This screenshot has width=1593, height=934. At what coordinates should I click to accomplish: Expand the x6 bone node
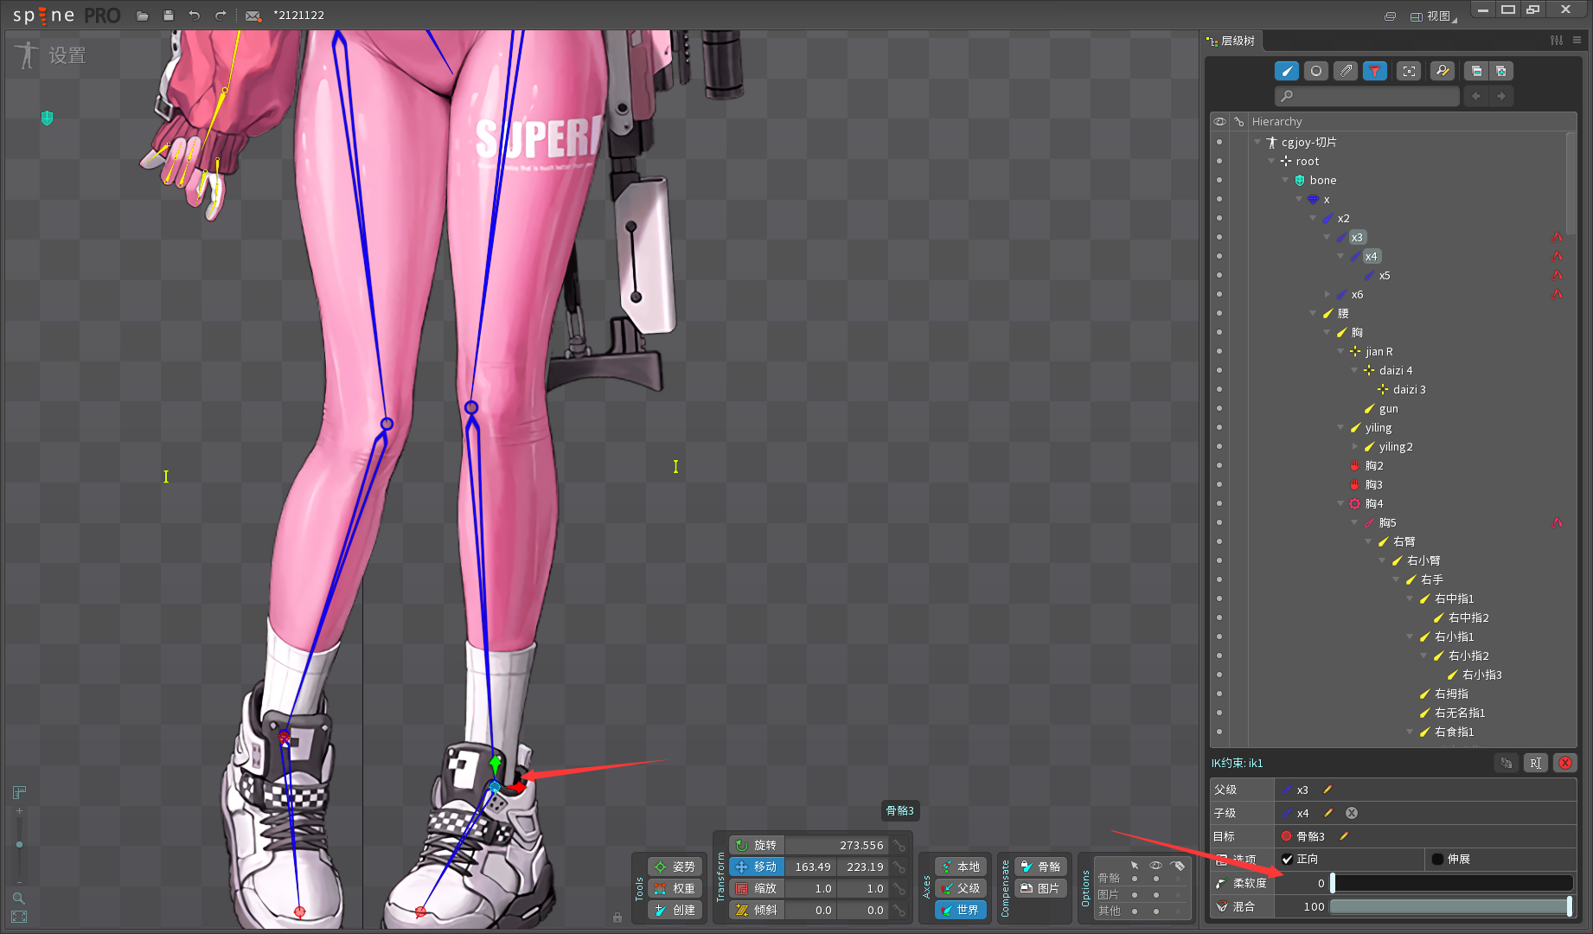1327,294
